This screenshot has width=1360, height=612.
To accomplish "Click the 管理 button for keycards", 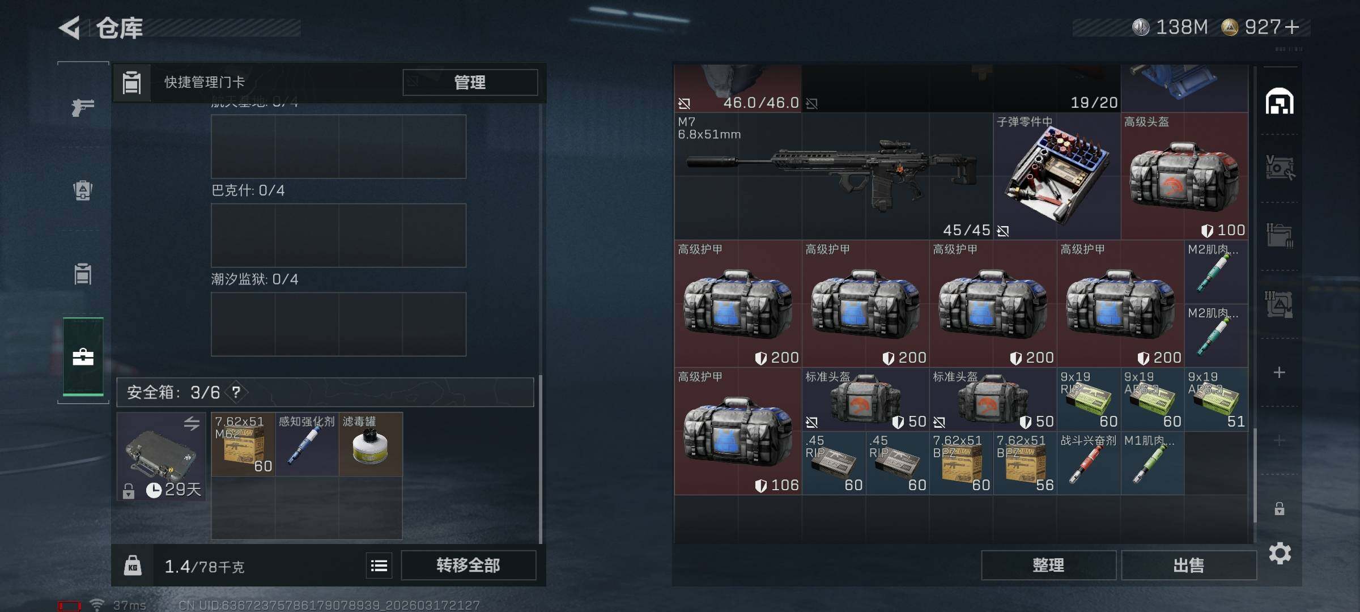I will (470, 82).
